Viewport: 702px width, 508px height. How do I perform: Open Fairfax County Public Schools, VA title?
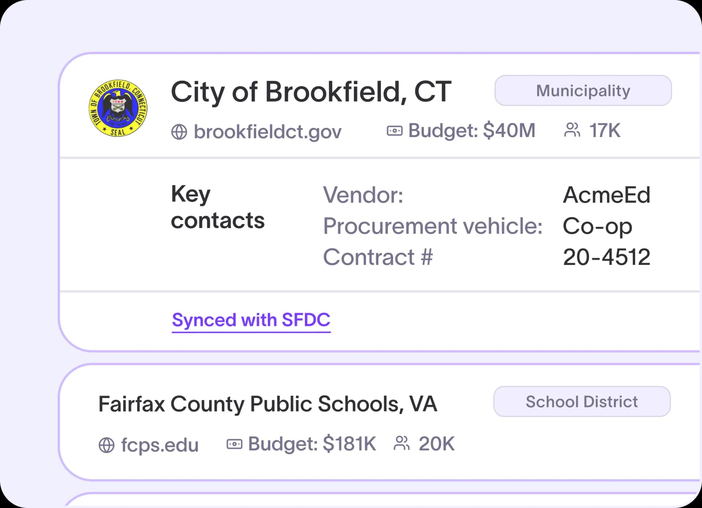pos(268,404)
